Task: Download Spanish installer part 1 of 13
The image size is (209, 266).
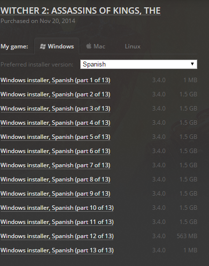Action: click(55, 80)
